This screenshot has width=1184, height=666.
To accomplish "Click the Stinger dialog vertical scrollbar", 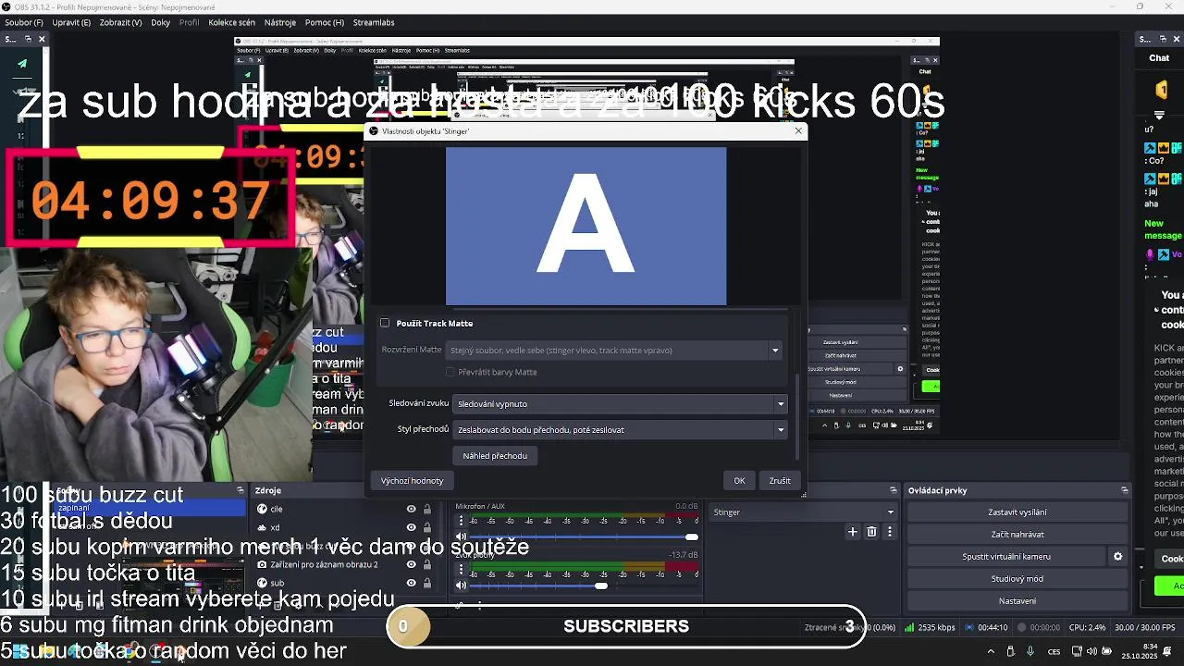I will click(x=796, y=416).
